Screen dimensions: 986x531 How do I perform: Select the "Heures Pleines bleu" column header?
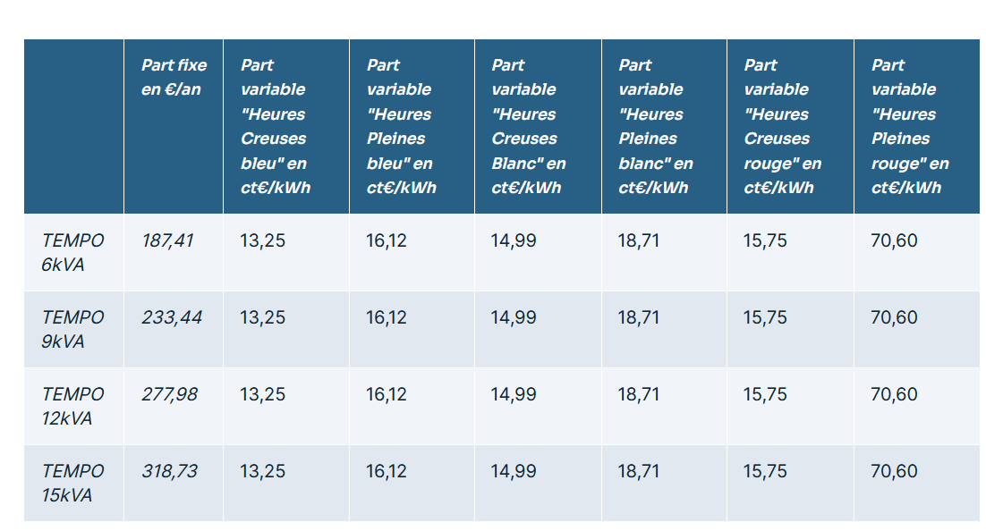[401, 126]
